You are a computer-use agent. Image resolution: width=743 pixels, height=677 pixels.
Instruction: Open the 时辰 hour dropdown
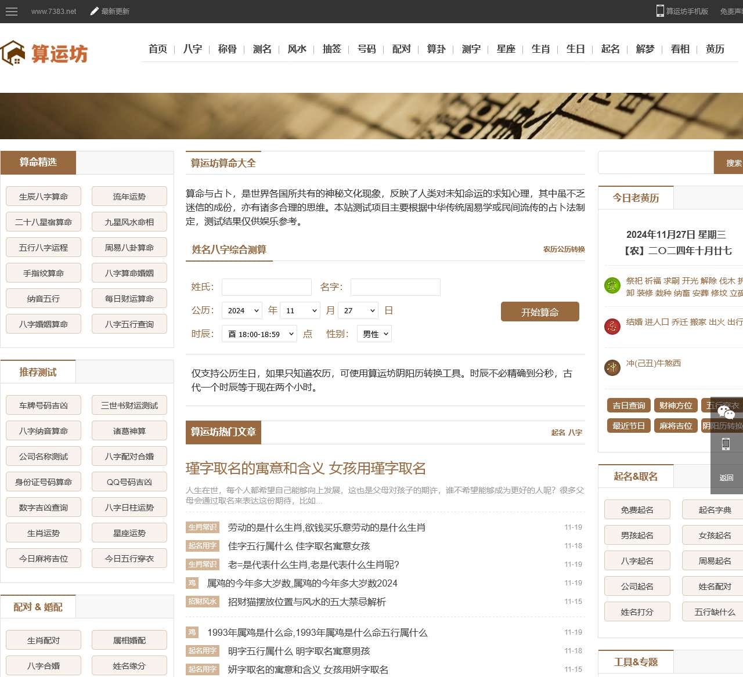tap(259, 334)
